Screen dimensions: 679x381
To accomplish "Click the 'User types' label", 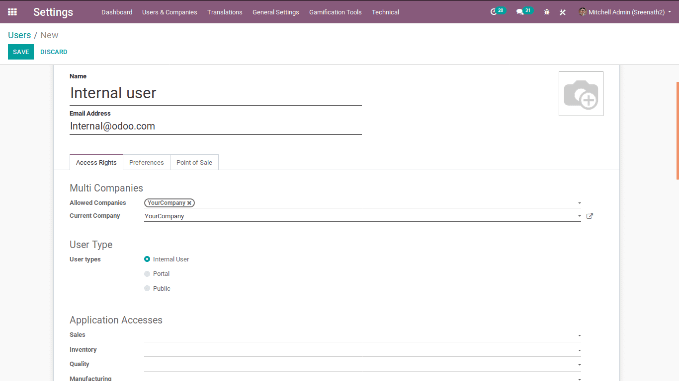I will click(85, 259).
